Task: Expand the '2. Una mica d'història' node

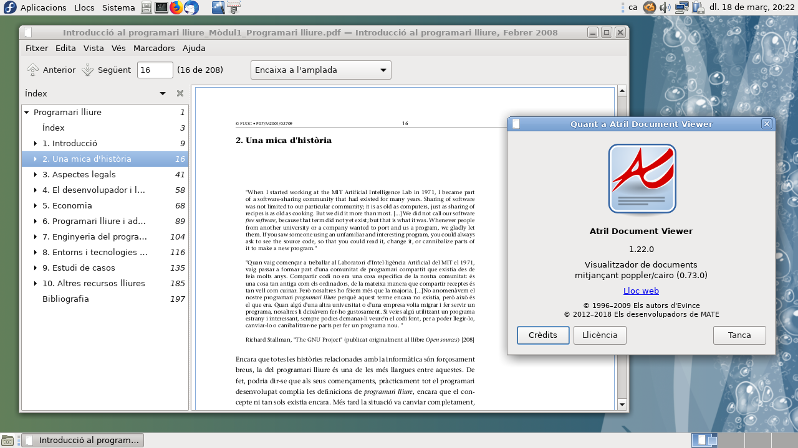Action: click(36, 159)
